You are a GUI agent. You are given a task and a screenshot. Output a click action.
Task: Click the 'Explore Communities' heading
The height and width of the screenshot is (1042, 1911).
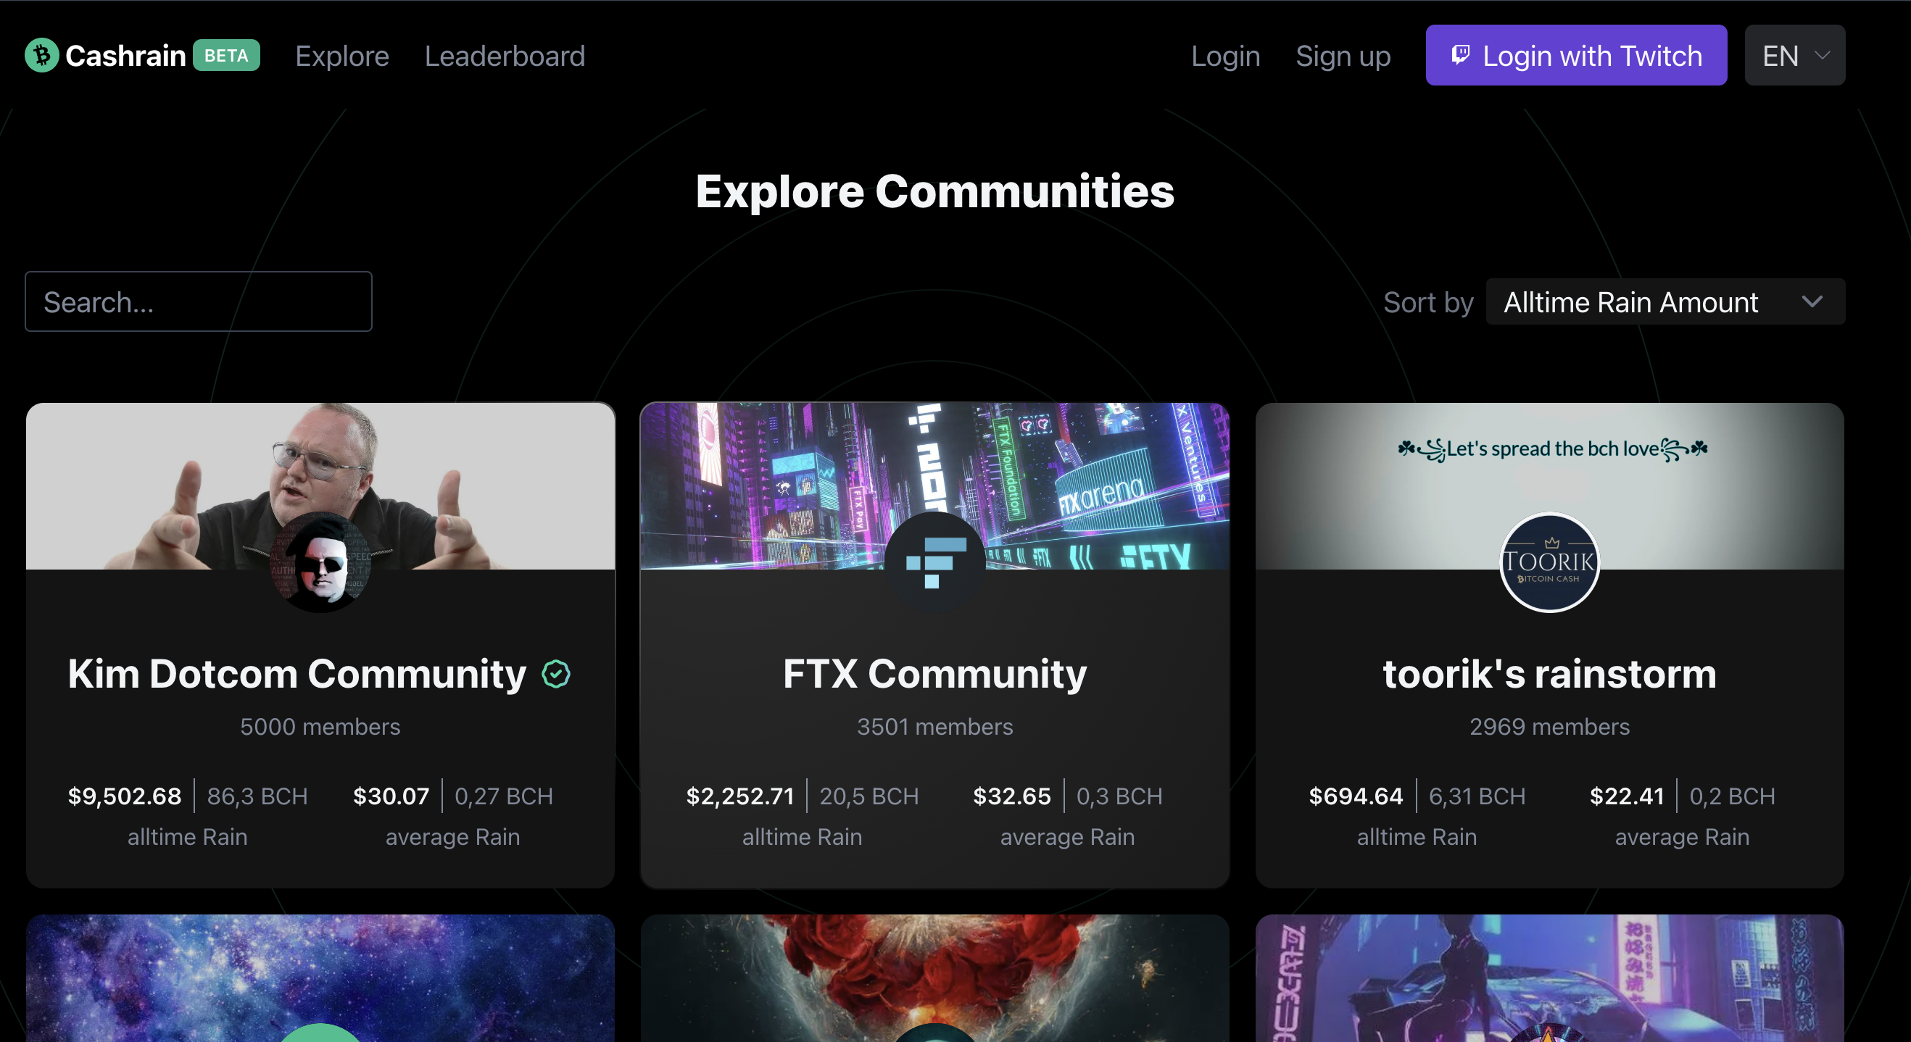pyautogui.click(x=934, y=191)
